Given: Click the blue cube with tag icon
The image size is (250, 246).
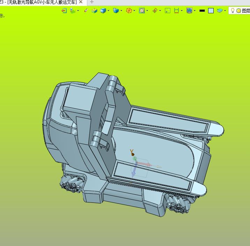Looking at the screenshot, I should [x=116, y=11].
